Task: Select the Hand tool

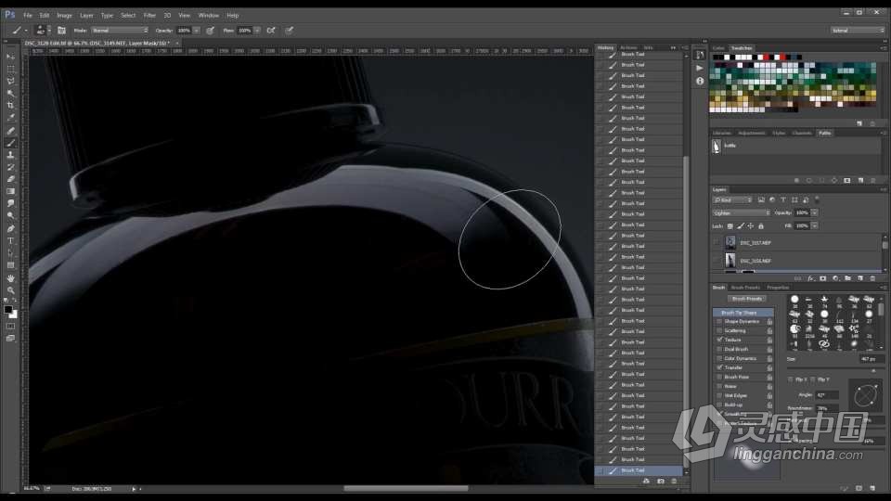Action: [x=11, y=277]
